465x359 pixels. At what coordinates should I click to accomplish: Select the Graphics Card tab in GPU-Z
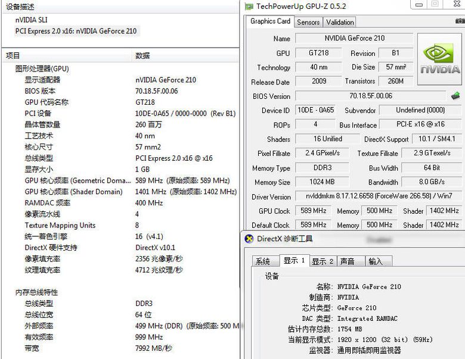[270, 21]
